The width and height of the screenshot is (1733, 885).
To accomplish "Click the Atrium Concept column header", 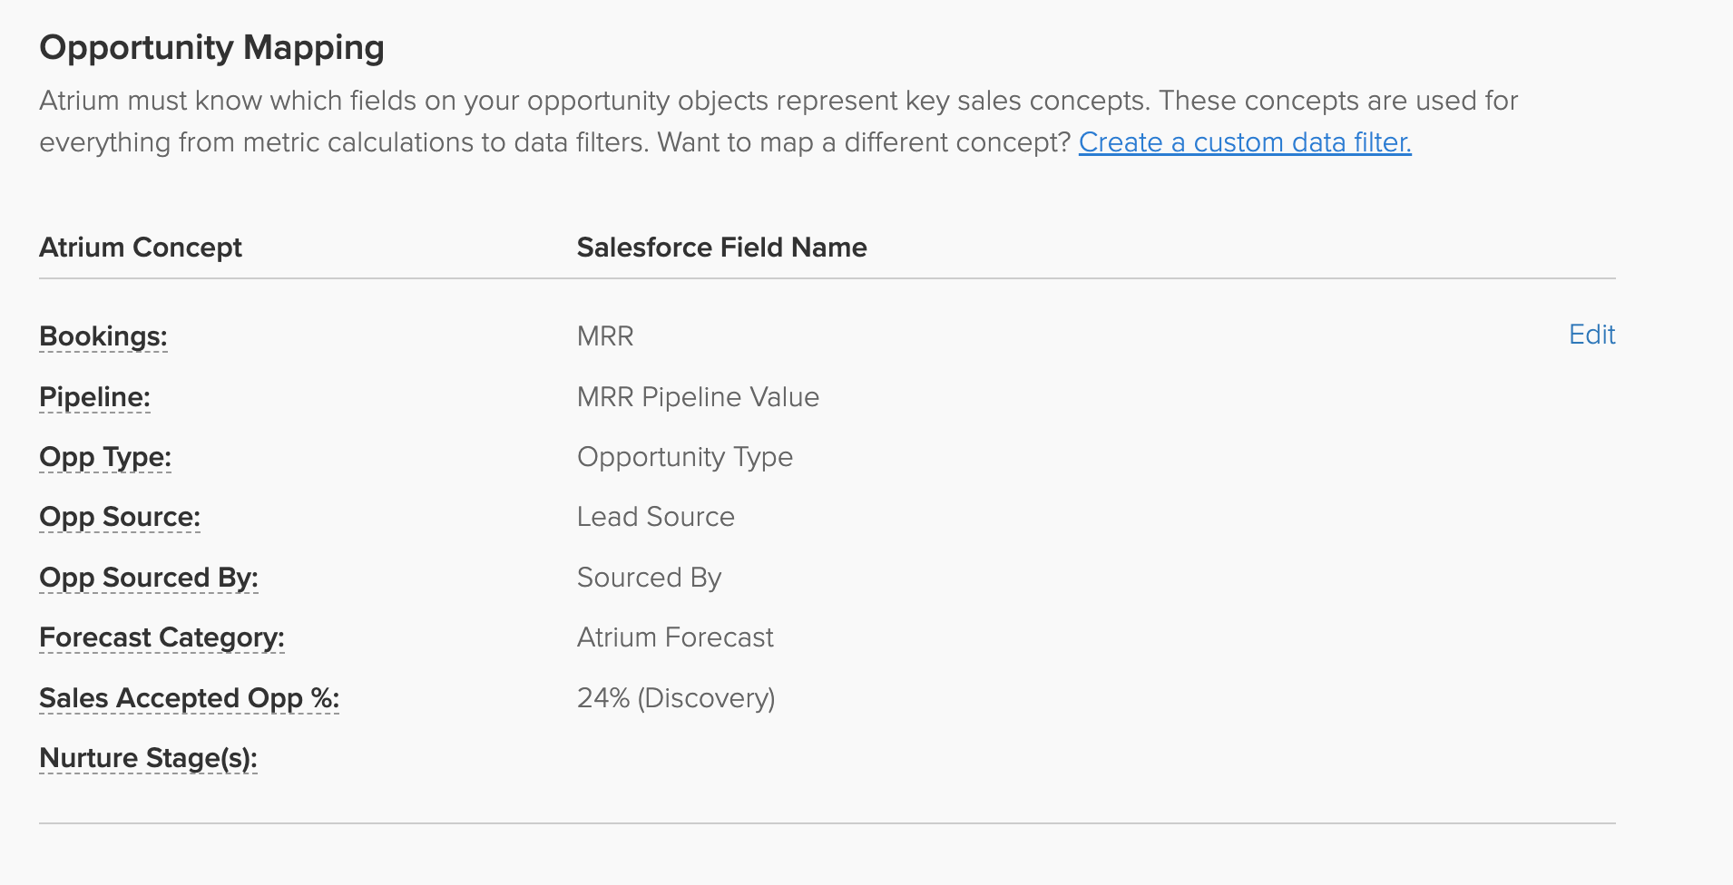I will 141,248.
